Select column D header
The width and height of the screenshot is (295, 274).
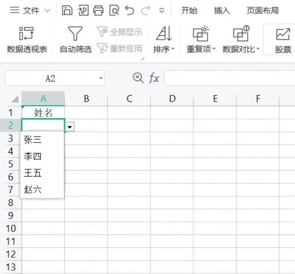pyautogui.click(x=172, y=99)
